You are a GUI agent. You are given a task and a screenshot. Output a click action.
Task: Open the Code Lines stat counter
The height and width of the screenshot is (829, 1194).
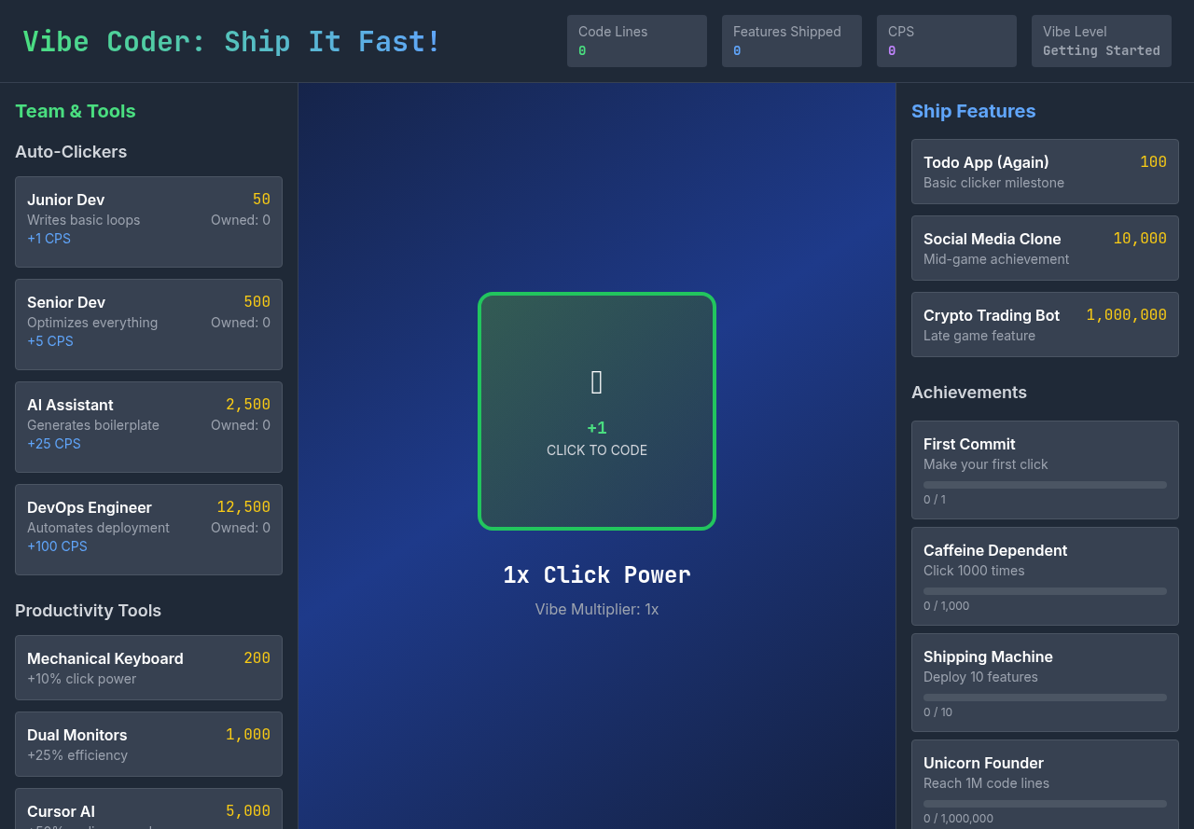[636, 41]
